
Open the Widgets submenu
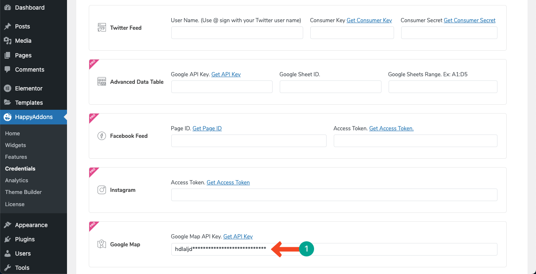[15, 145]
